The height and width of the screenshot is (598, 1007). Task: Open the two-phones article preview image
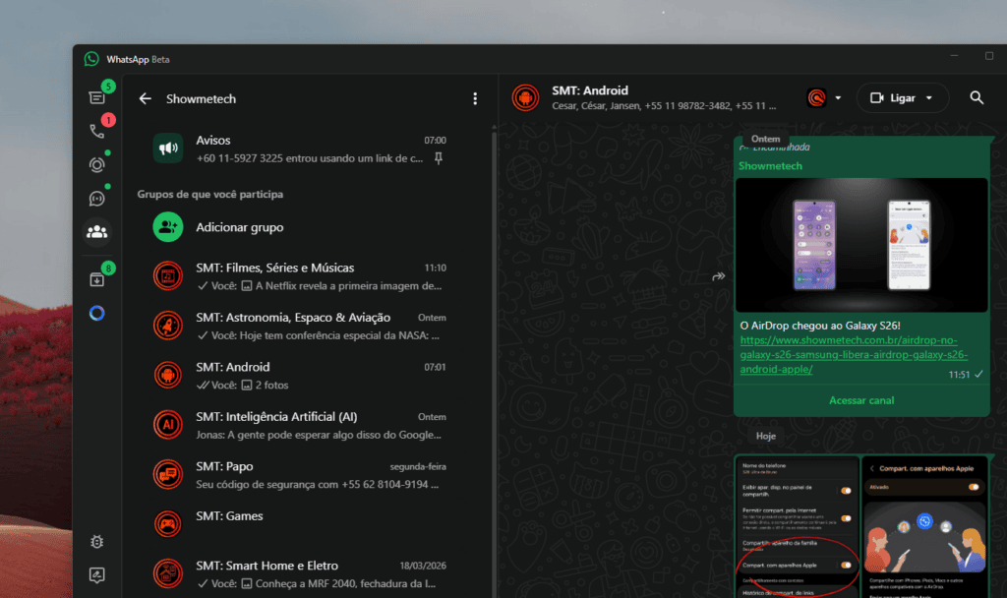click(861, 244)
